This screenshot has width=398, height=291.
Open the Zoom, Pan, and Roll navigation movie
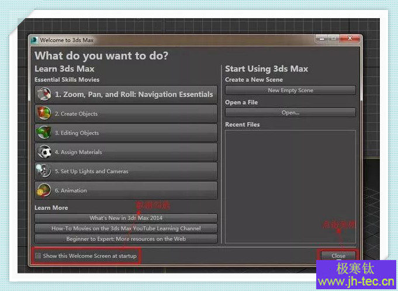pyautogui.click(x=126, y=95)
